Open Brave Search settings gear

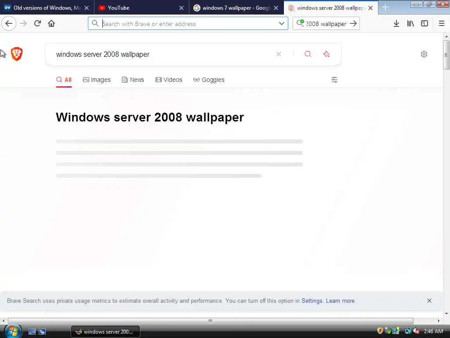[424, 54]
